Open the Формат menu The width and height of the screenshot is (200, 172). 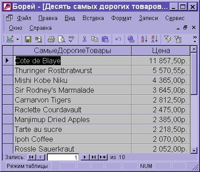point(121,18)
